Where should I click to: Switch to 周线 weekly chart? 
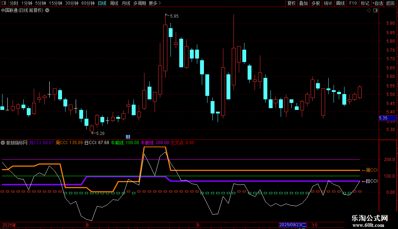(x=114, y=3)
